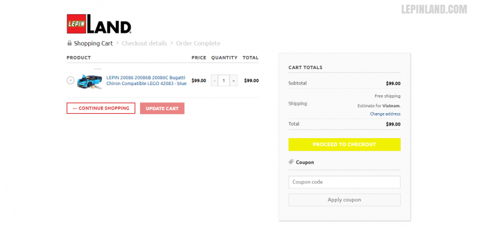Click the lock icon beside Shopping Cart

point(69,43)
